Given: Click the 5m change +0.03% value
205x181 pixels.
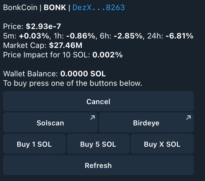Looking at the screenshot, I should (x=34, y=36).
